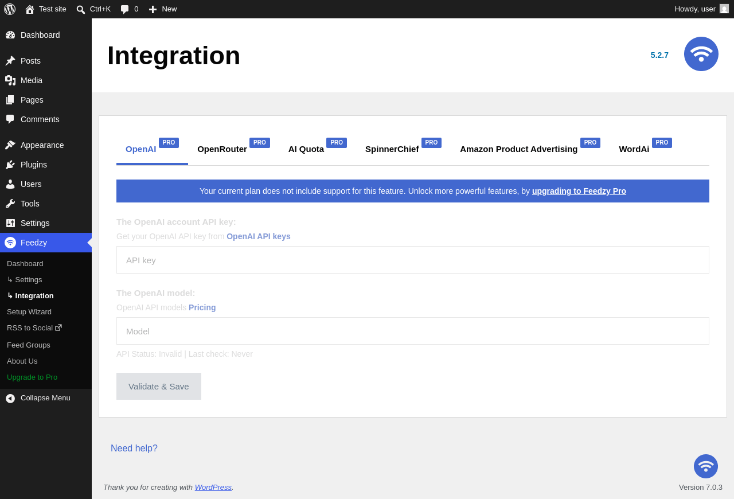Click the WordPress logo icon
The height and width of the screenshot is (499, 734).
coord(10,9)
